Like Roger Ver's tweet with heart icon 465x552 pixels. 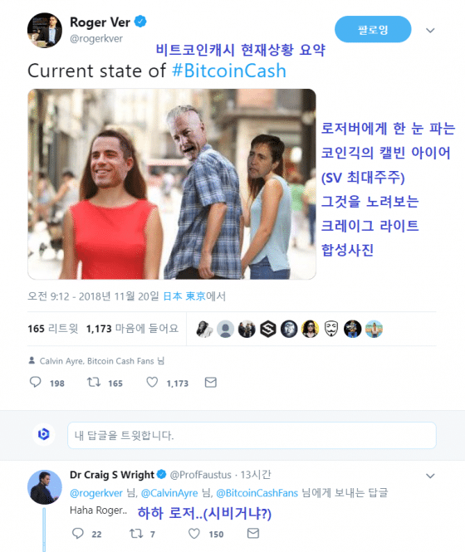(x=152, y=382)
